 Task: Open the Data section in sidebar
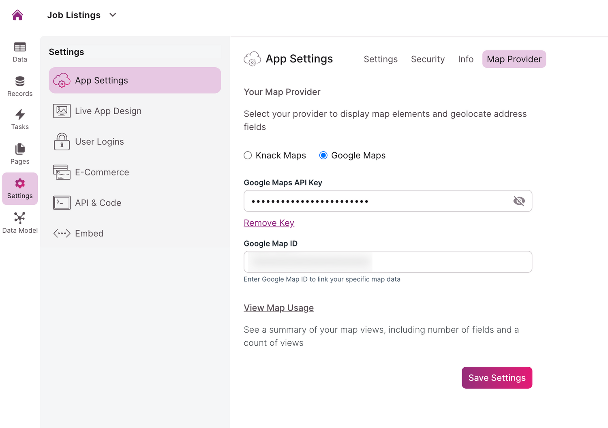tap(19, 52)
